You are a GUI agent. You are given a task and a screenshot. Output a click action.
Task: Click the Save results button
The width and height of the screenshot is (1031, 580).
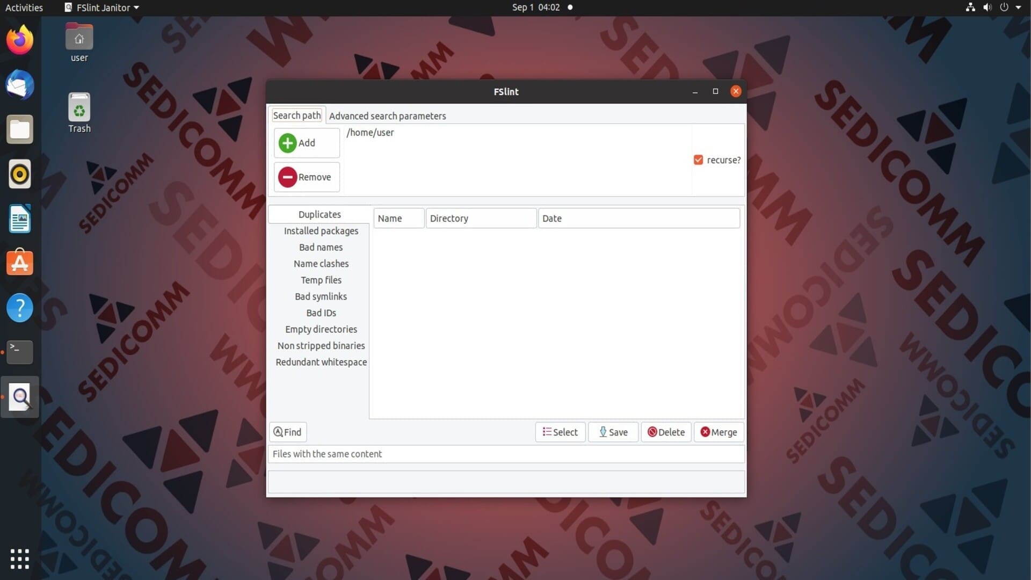click(613, 432)
